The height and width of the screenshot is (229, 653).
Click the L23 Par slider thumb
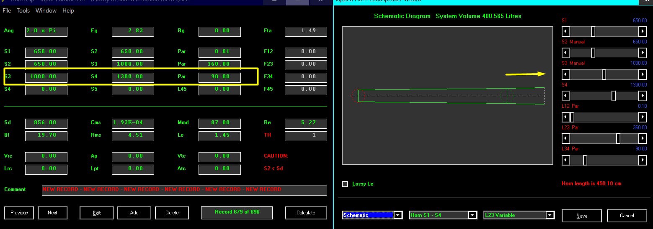618,138
